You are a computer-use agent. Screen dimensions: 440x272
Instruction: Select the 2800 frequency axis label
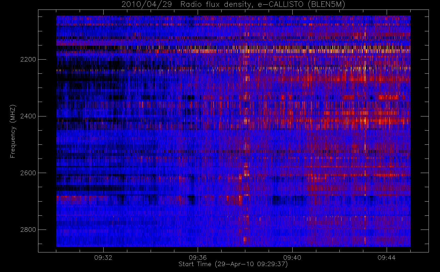[28, 230]
